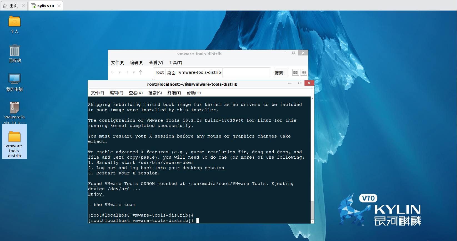Open the forward history dropdown arrow
The width and height of the screenshot is (457, 241).
click(134, 73)
